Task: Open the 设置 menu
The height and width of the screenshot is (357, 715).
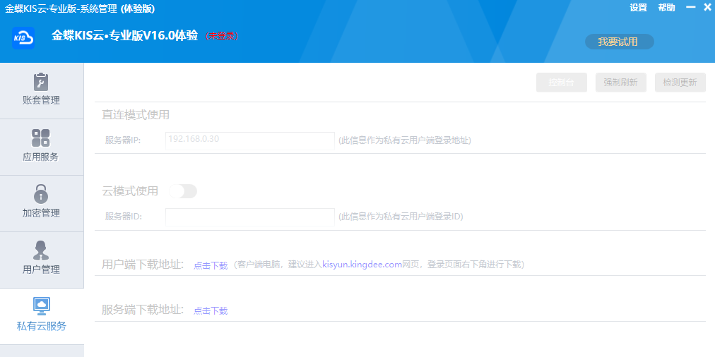Action: pyautogui.click(x=639, y=8)
